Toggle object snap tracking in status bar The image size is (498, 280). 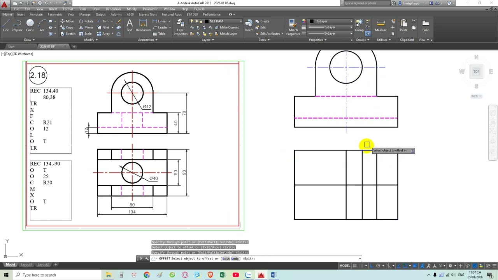(x=398, y=266)
